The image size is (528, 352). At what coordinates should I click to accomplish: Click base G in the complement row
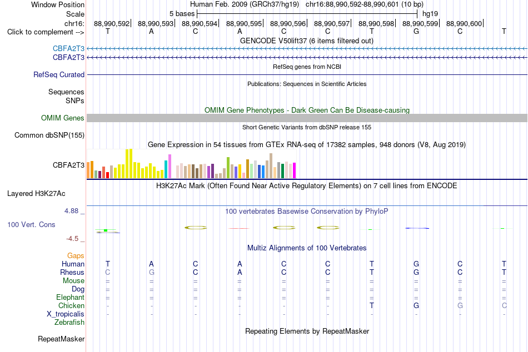click(416, 31)
